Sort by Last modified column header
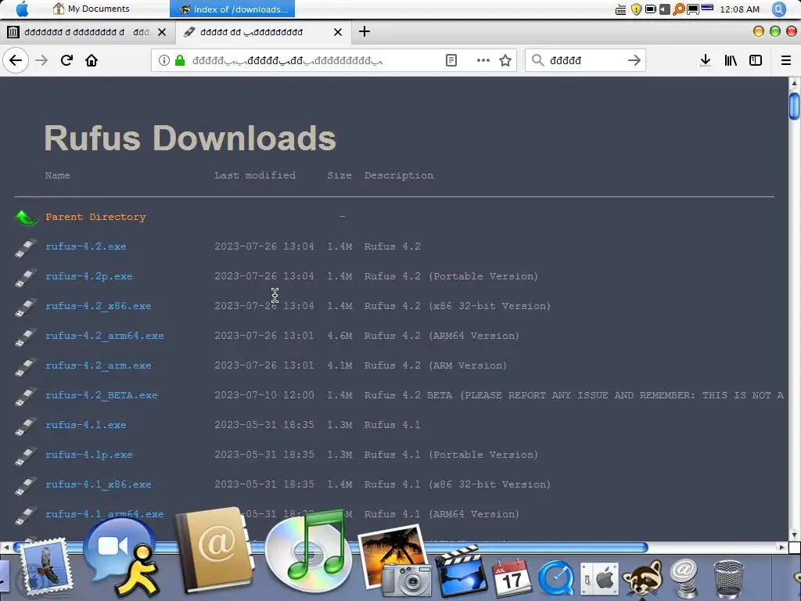Screen dimensions: 801x601 [x=255, y=175]
